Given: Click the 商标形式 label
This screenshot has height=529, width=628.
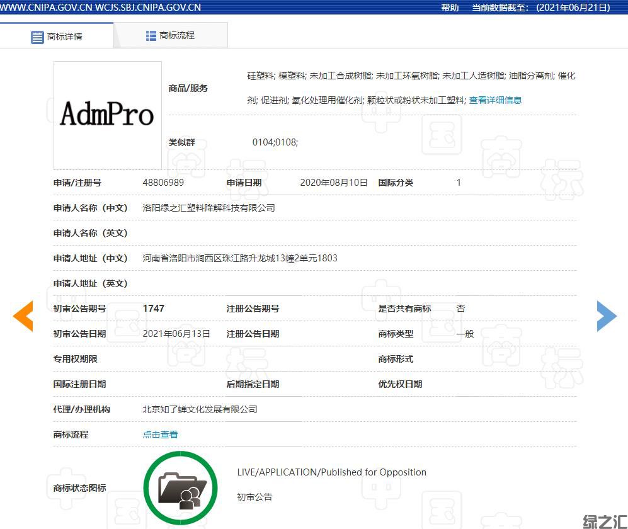Looking at the screenshot, I should 396,359.
